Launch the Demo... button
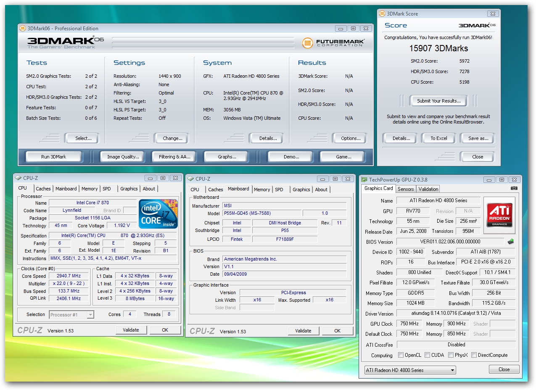 point(291,157)
